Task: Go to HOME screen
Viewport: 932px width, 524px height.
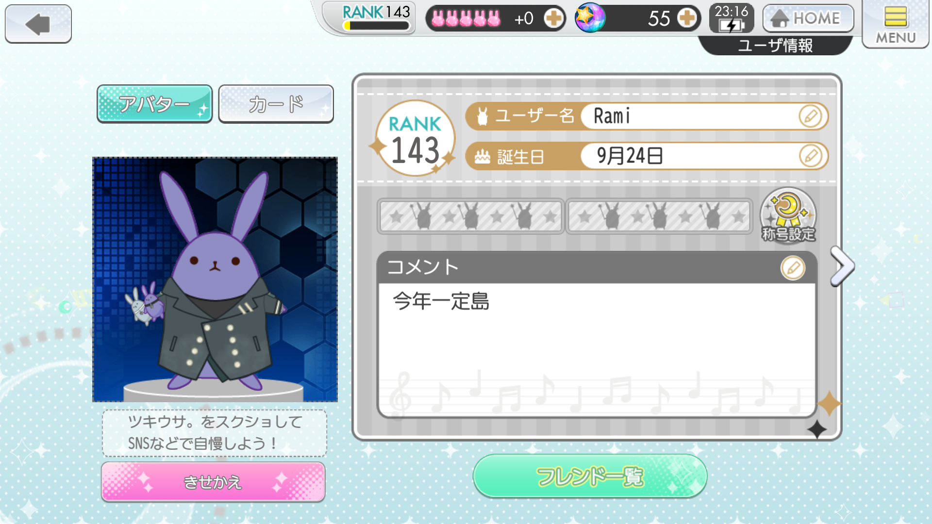Action: (808, 18)
